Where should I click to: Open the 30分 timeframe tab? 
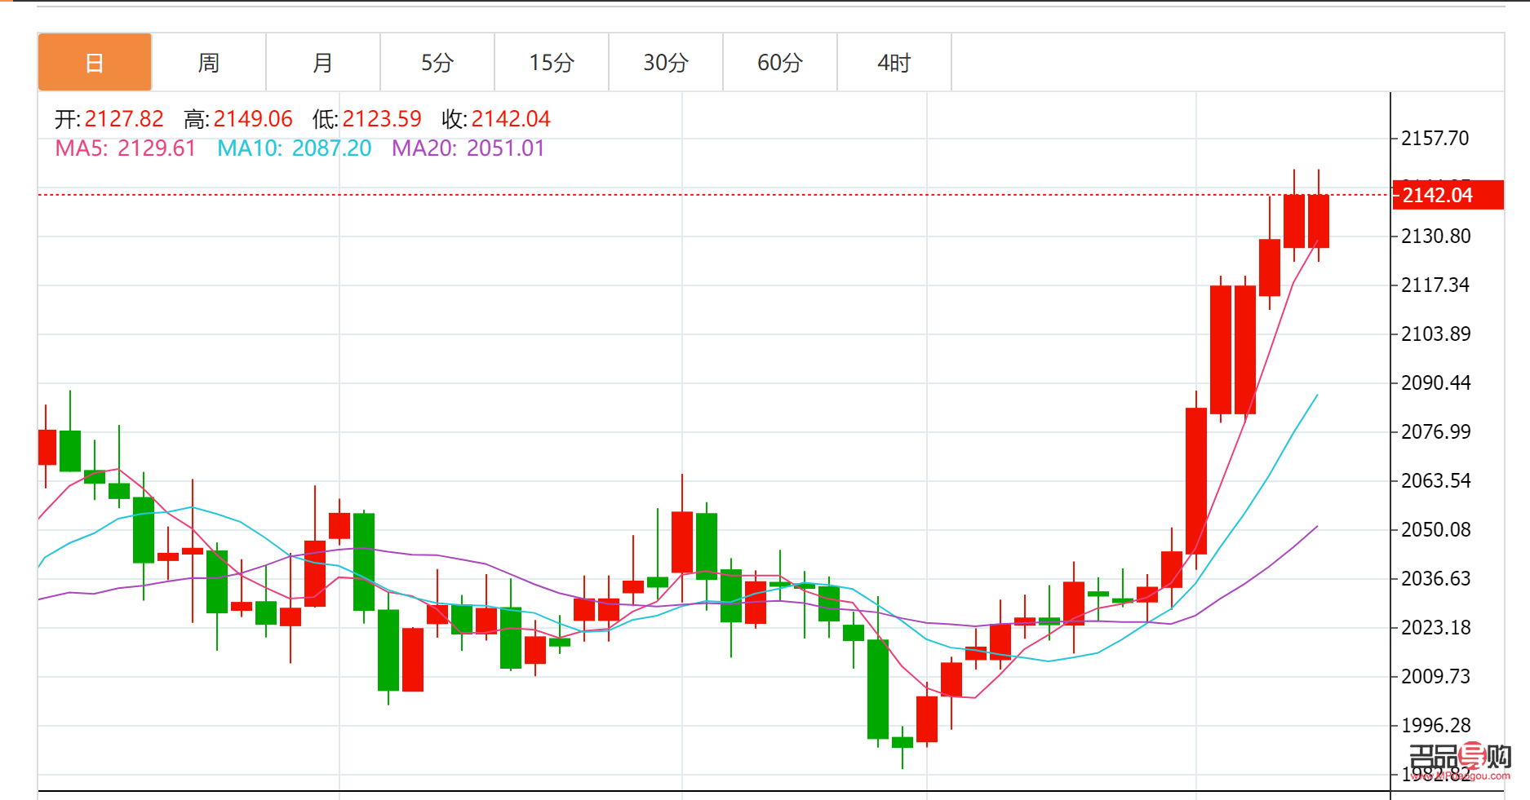(x=666, y=62)
